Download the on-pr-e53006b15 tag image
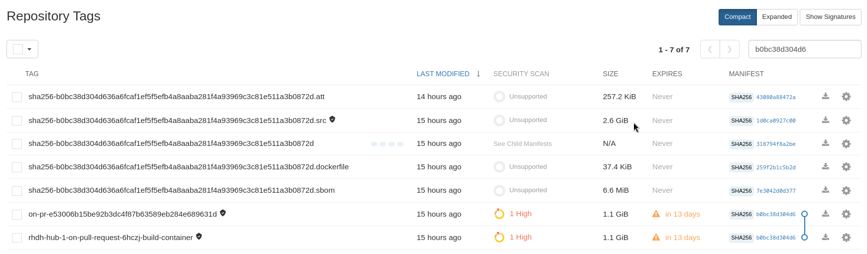Screen dimensions: 867x254 (825, 214)
